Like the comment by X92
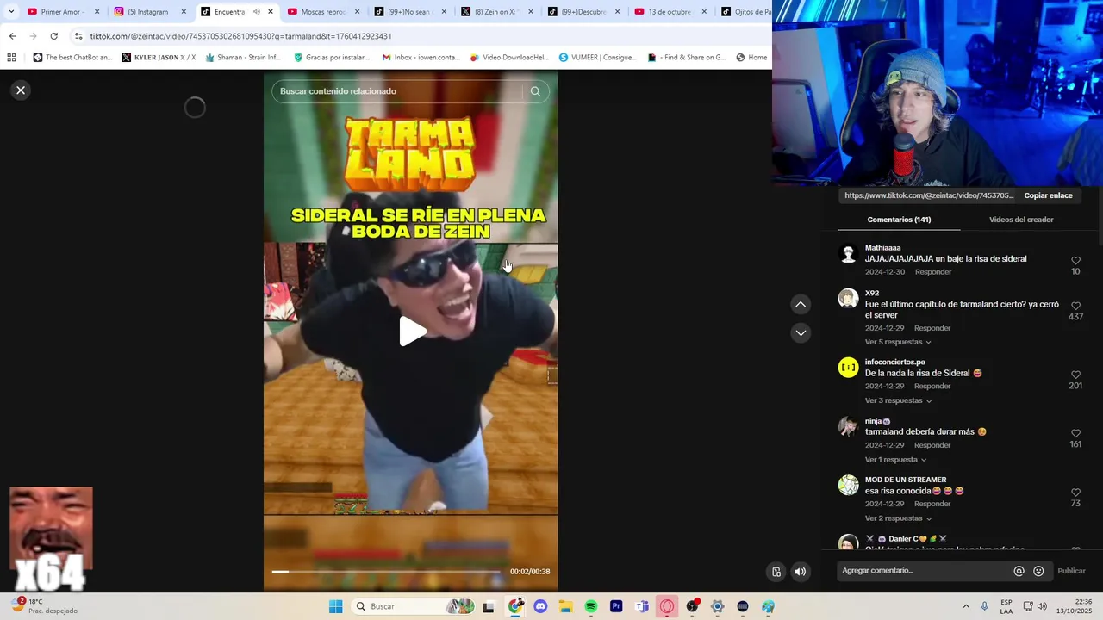 [x=1075, y=306]
